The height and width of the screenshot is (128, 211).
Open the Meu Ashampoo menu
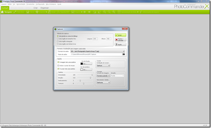[51, 4]
